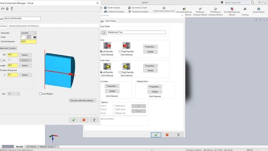
Task: Click the Stock dialog help icon
Action: [94, 120]
